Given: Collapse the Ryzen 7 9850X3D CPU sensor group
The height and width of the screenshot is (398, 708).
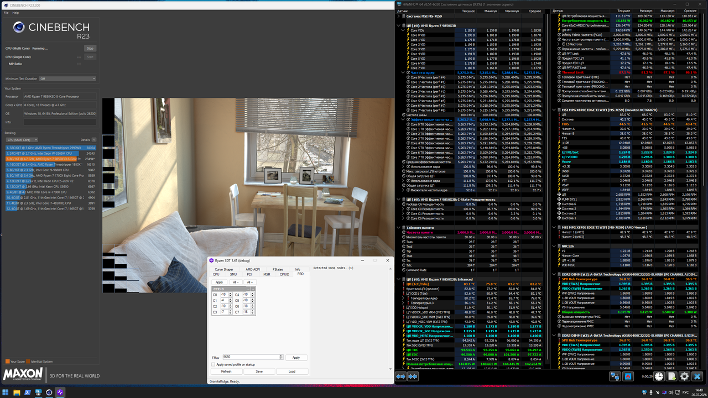Looking at the screenshot, I should click(398, 25).
